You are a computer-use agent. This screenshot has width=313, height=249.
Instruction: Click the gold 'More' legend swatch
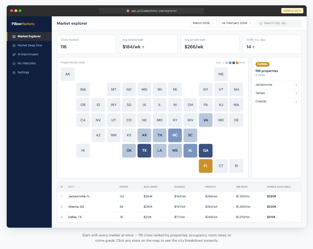point(237,63)
